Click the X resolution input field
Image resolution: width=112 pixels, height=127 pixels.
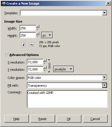coord(35,62)
